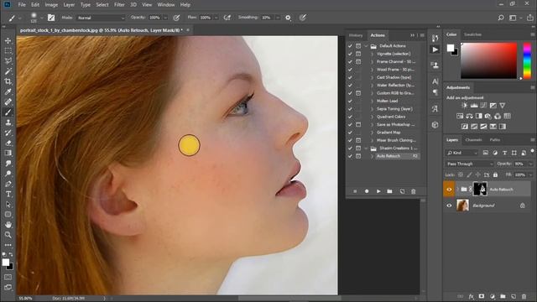This screenshot has height=302, width=537.
Task: Toggle dialog box for Default Actions set
Action: pos(358,46)
